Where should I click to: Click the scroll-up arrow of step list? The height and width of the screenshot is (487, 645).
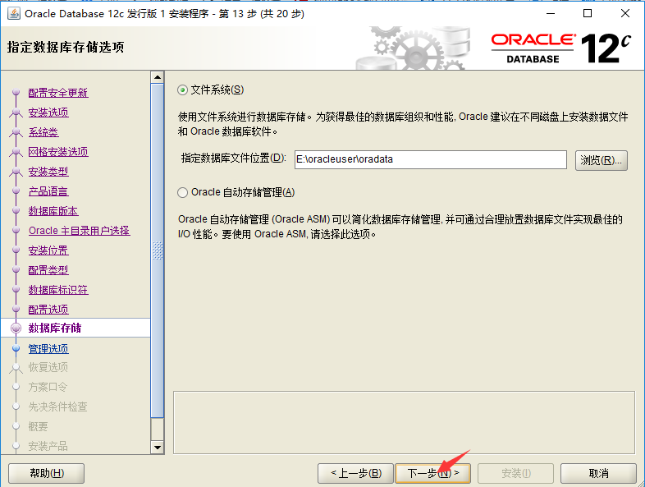click(157, 77)
